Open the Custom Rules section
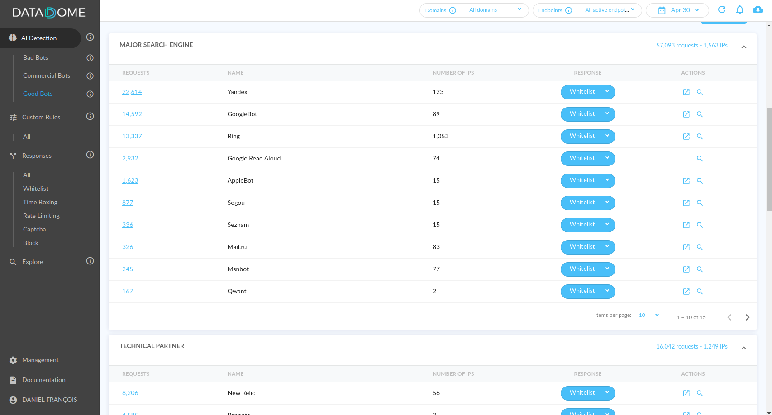 (41, 117)
